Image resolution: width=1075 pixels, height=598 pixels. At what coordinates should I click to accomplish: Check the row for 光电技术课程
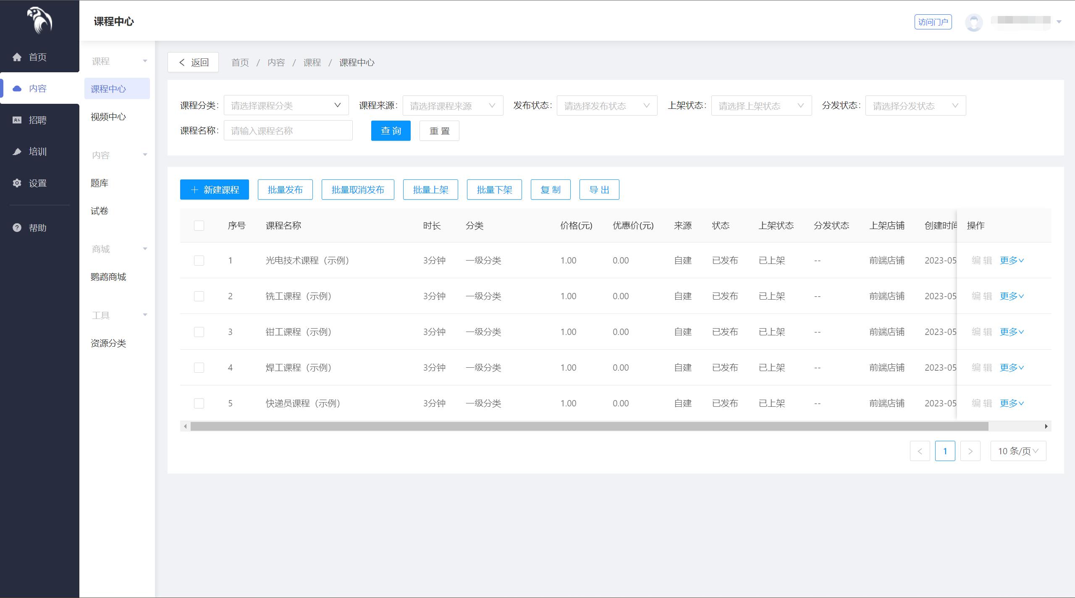pyautogui.click(x=199, y=260)
